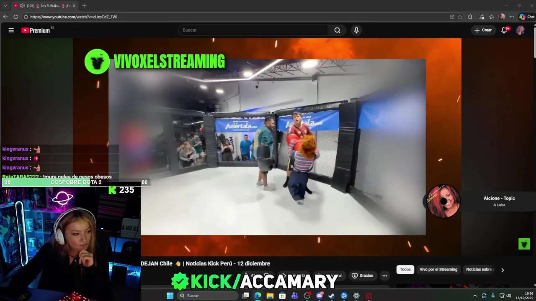Open Discord from taskbar
This screenshot has width=536, height=301.
tap(320, 296)
